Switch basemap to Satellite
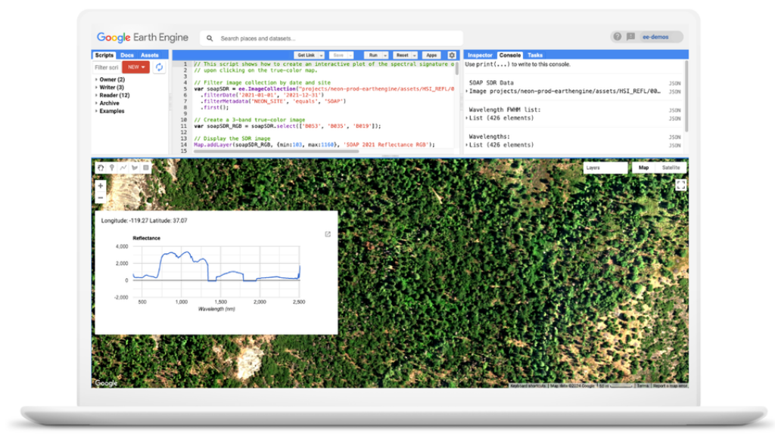Image resolution: width=775 pixels, height=442 pixels. coord(671,168)
